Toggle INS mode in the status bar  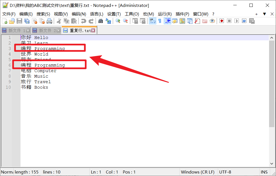[x=264, y=172]
